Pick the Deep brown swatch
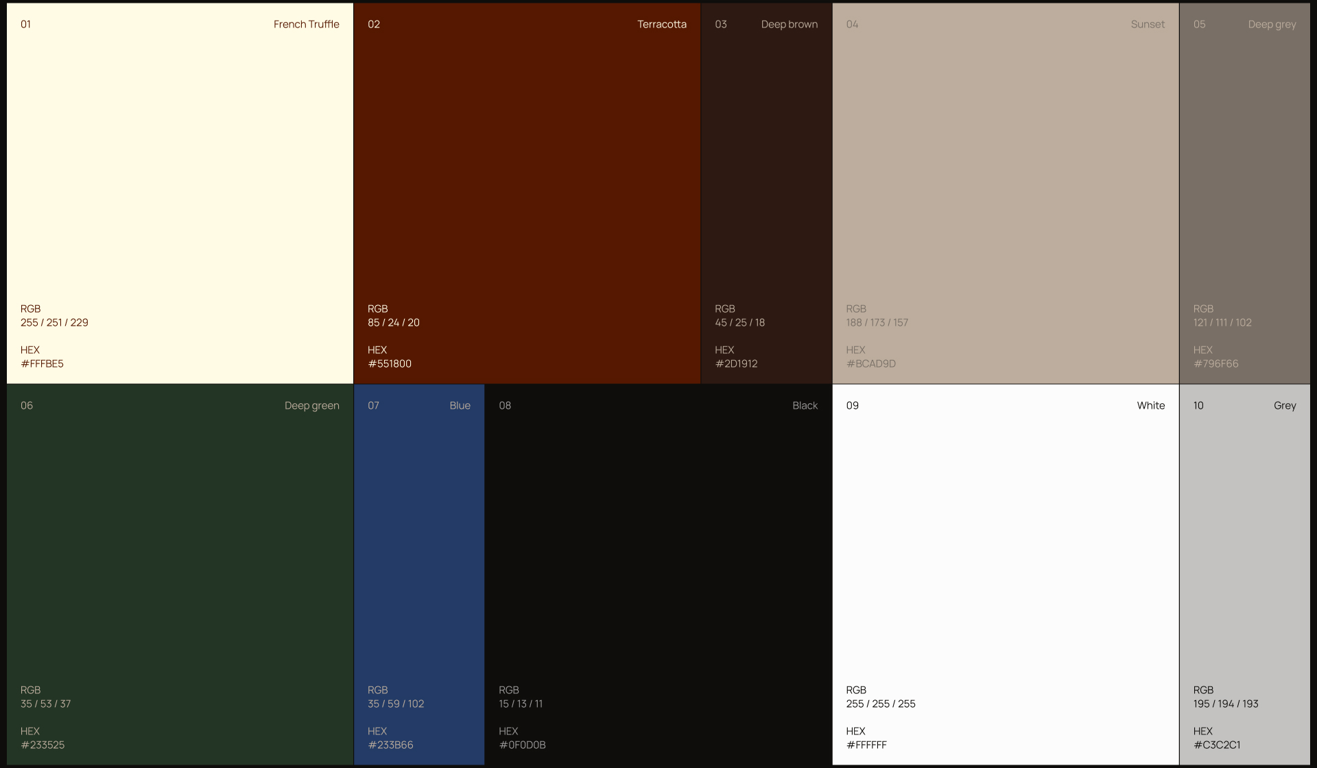The width and height of the screenshot is (1317, 768). (x=766, y=171)
